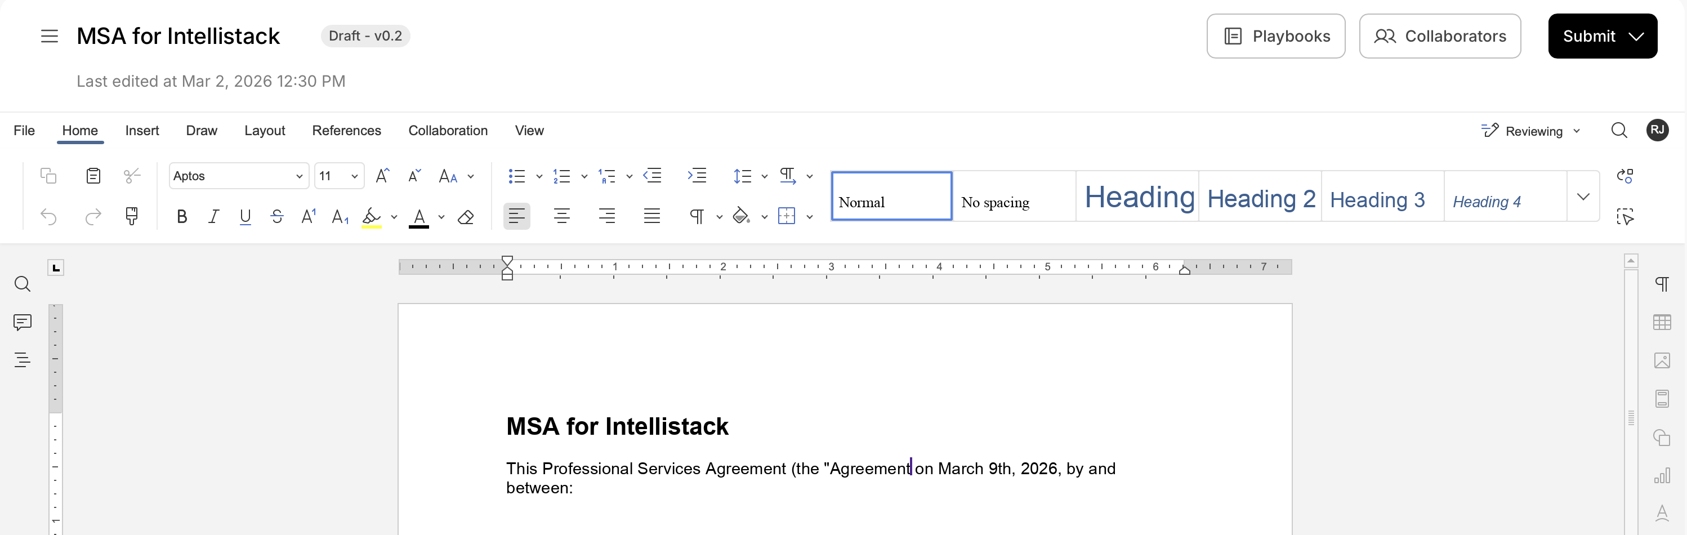Click the Playbooks button
Screen dimensions: 1687x535
(1276, 36)
